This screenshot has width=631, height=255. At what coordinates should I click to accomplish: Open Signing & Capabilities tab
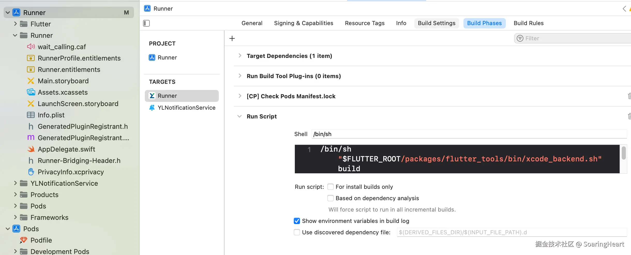[304, 23]
